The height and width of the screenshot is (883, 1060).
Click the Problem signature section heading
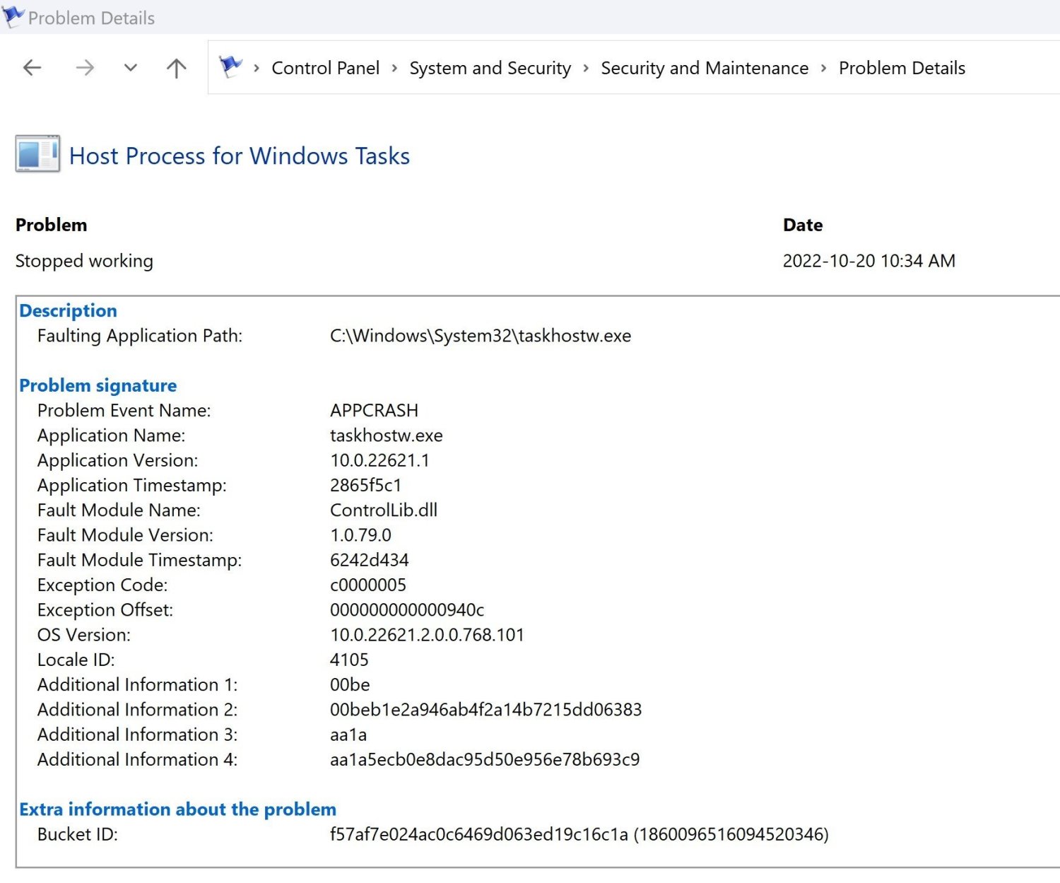point(98,385)
